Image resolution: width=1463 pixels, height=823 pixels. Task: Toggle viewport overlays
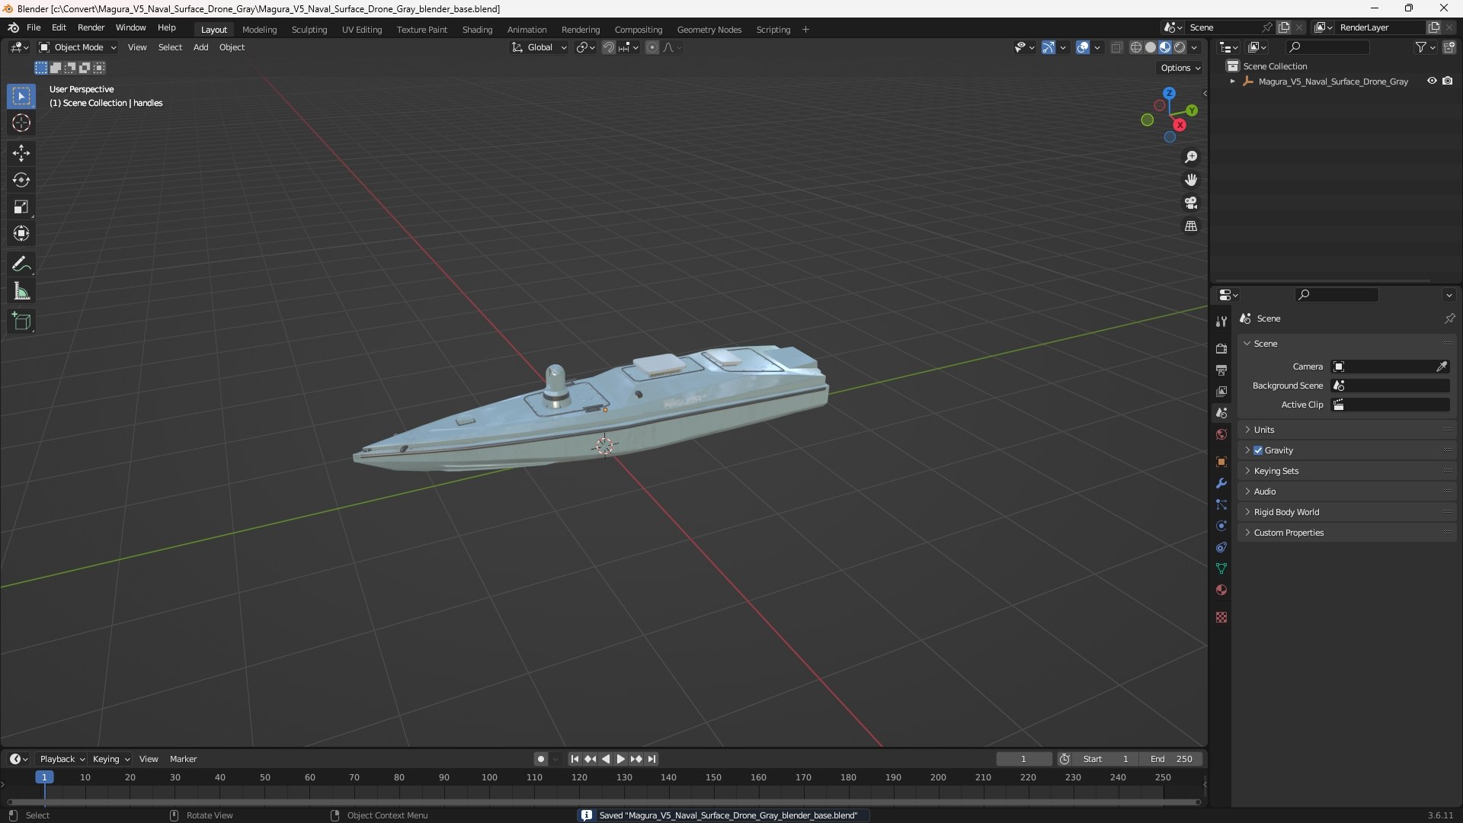pyautogui.click(x=1083, y=47)
